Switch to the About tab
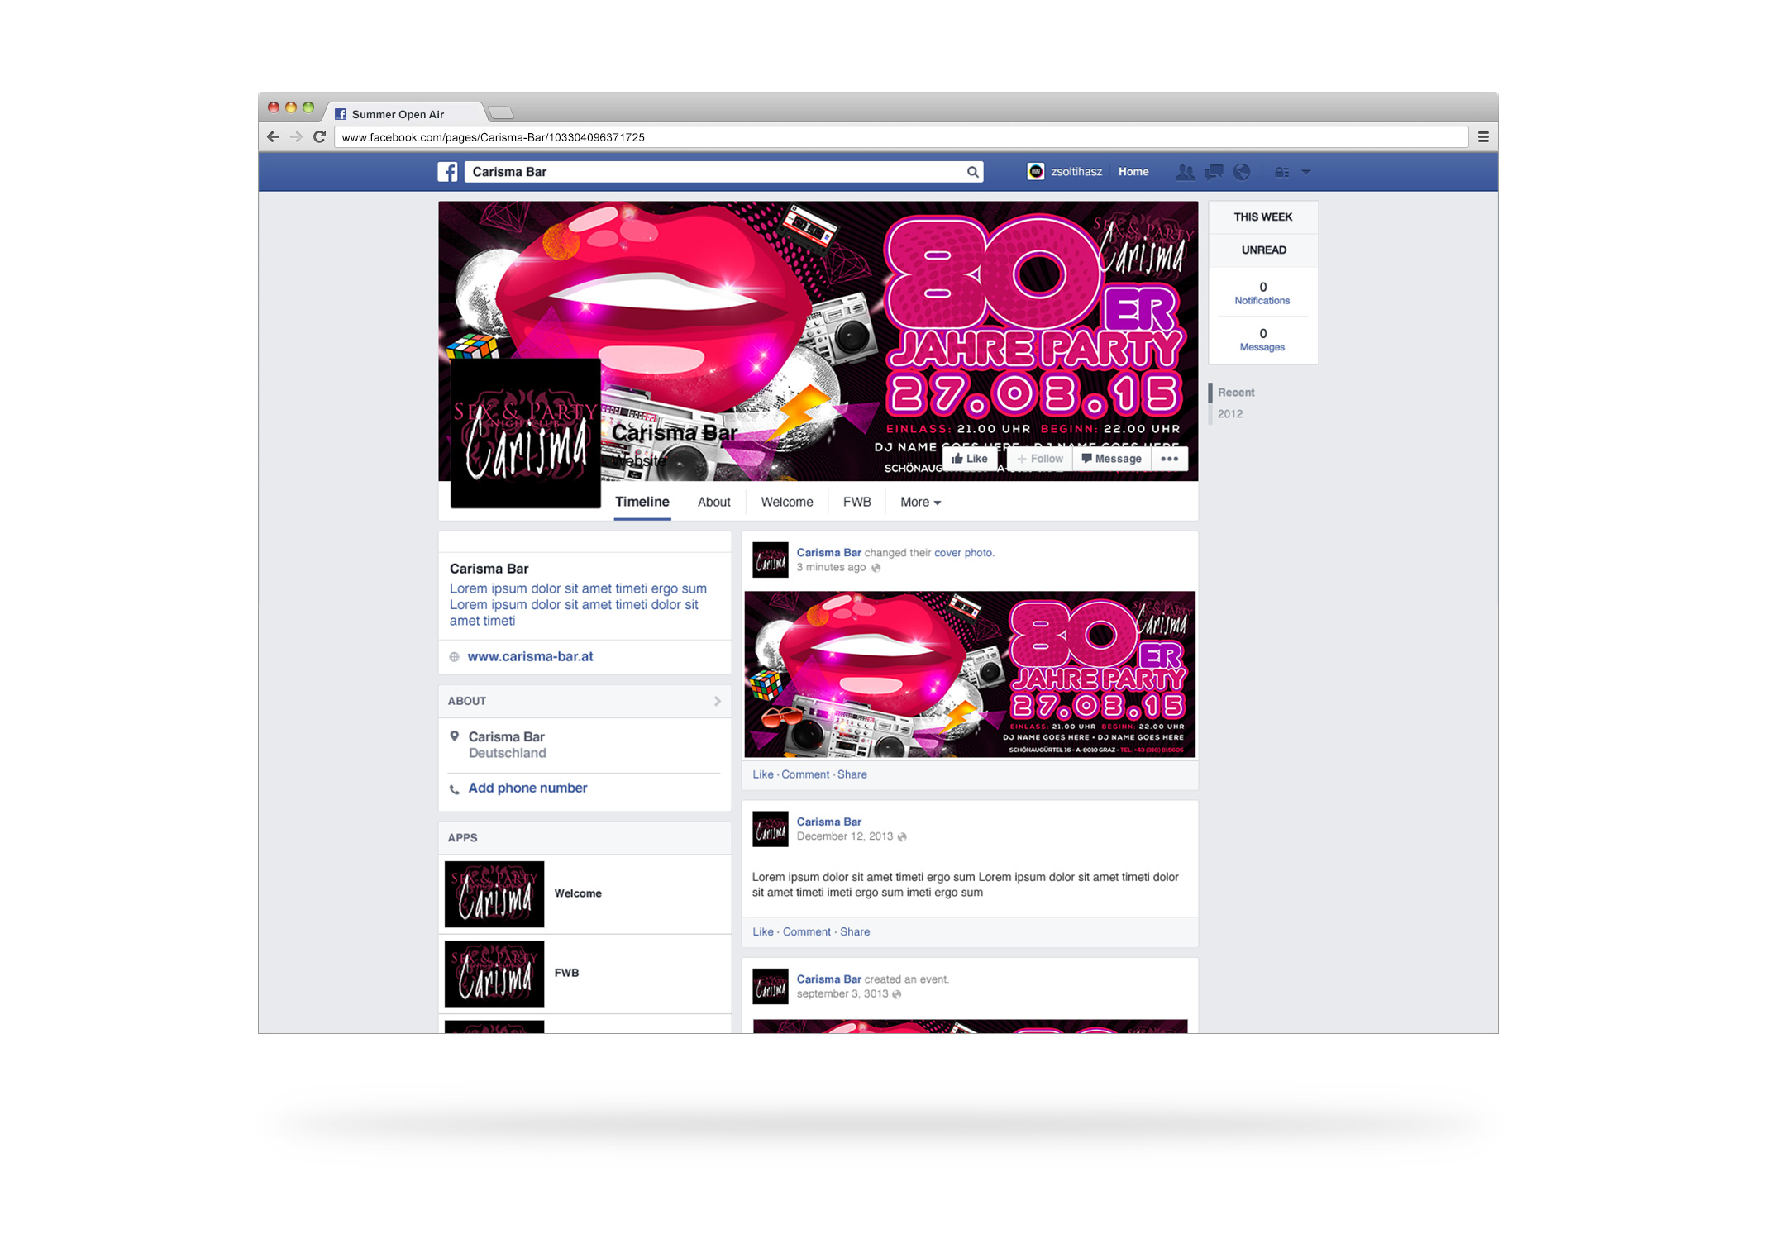 714,502
